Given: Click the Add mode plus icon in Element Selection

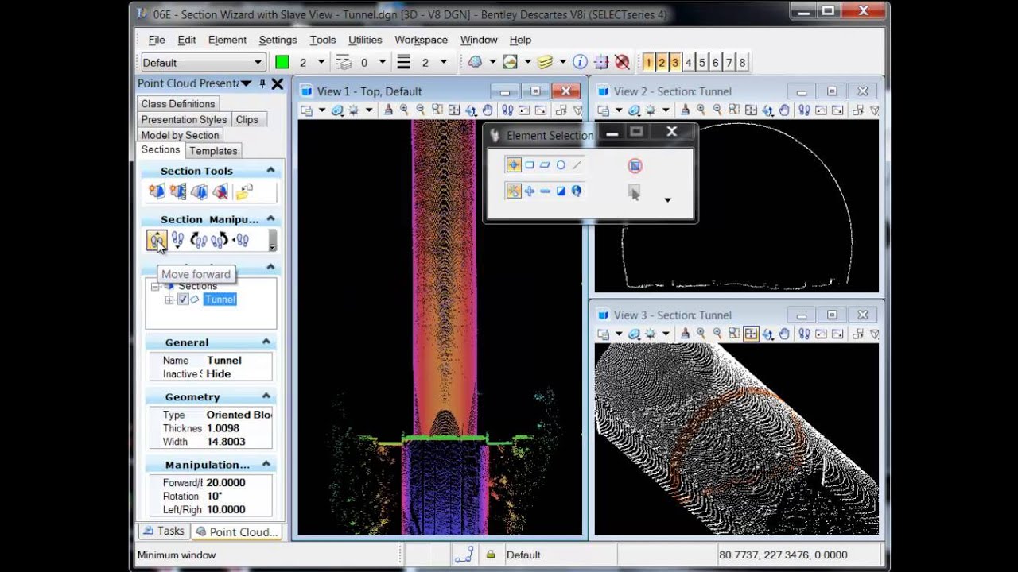Looking at the screenshot, I should (x=529, y=191).
